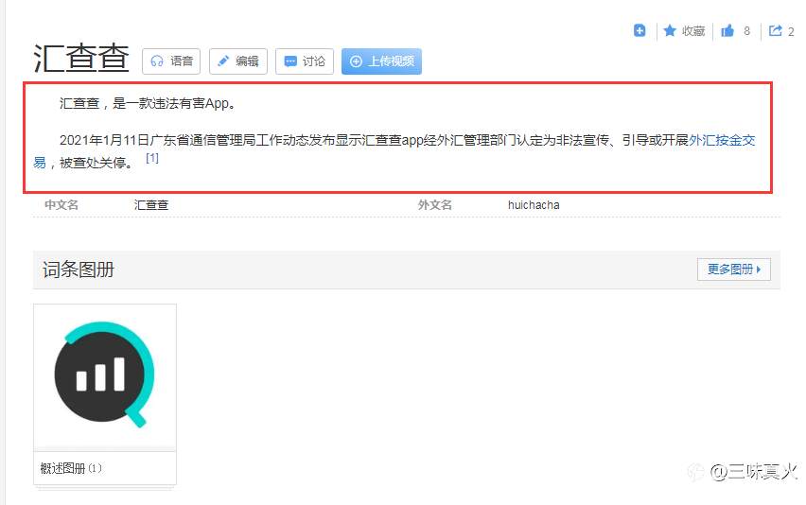
Task: Open the 汇查查 logo thumbnail
Action: click(105, 375)
